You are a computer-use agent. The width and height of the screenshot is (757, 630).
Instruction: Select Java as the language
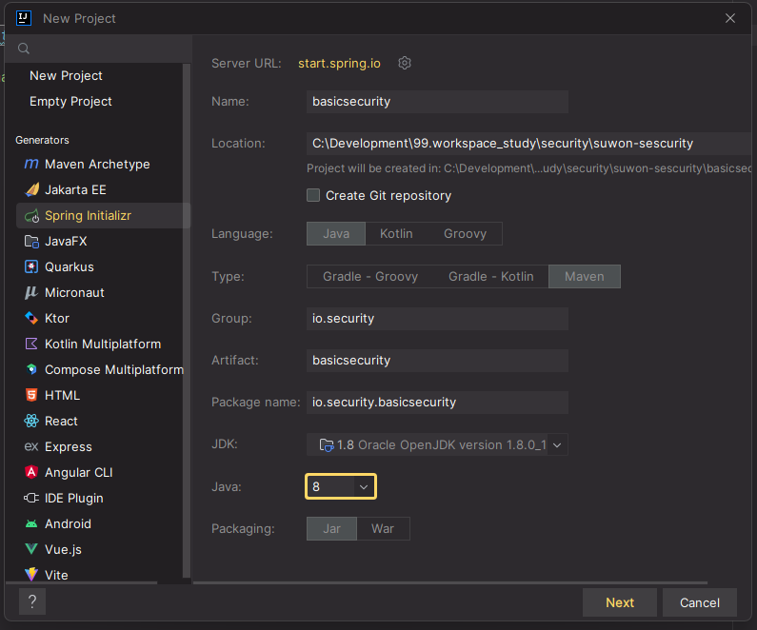(x=336, y=233)
